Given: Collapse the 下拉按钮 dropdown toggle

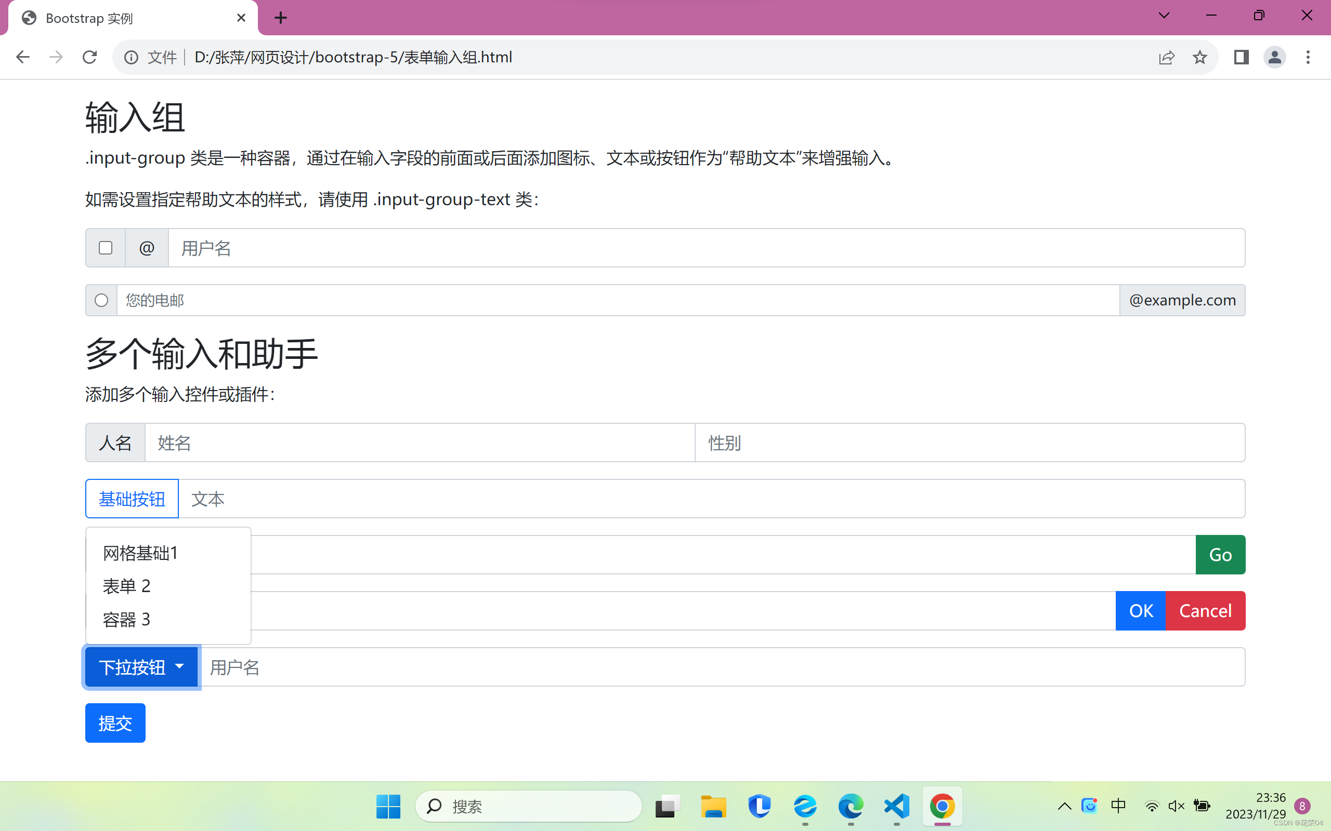Looking at the screenshot, I should pyautogui.click(x=141, y=667).
